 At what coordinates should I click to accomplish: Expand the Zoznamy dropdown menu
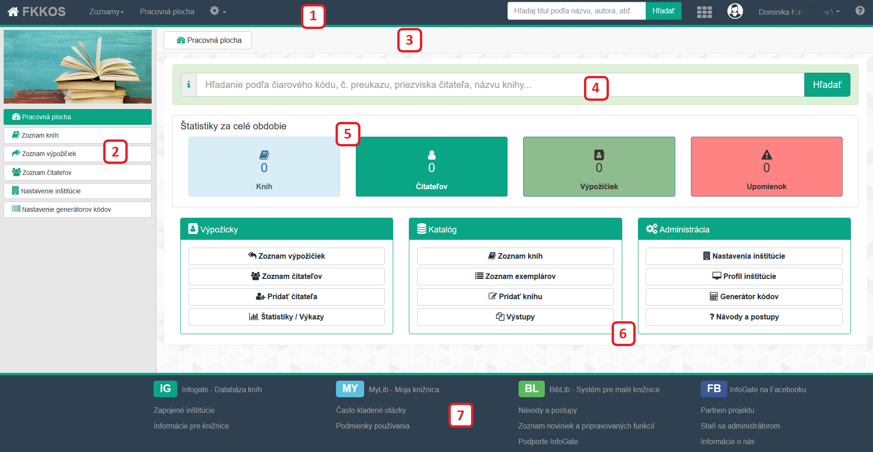[106, 12]
